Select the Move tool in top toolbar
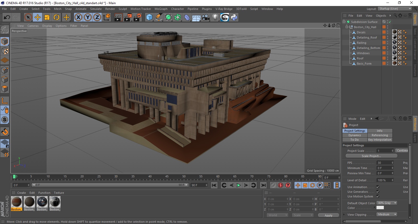 [x=38, y=17]
